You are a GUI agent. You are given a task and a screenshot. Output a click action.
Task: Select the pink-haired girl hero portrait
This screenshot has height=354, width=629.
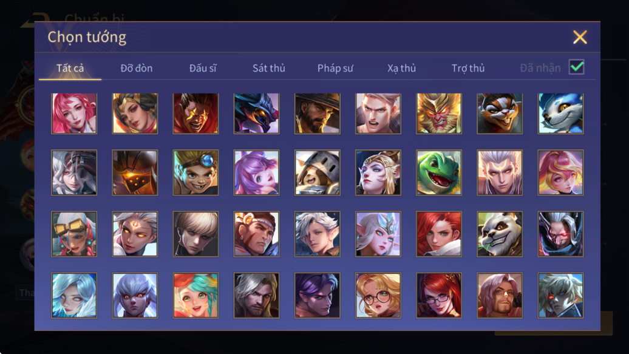click(74, 113)
